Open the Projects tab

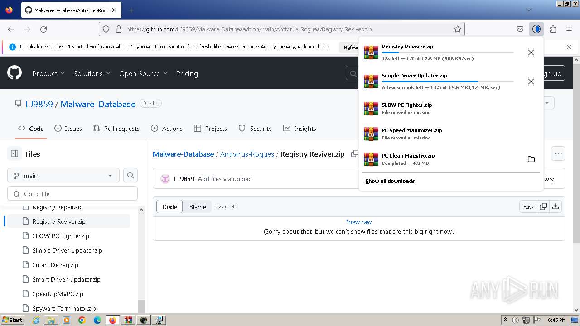[x=210, y=129]
